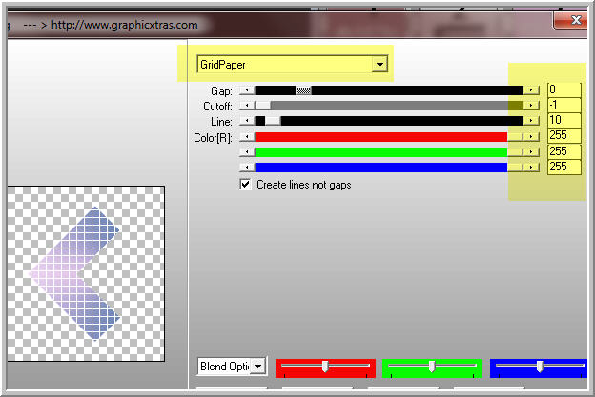This screenshot has width=595, height=397.
Task: Click the graphicxtras.com URL in title
Action: (125, 25)
